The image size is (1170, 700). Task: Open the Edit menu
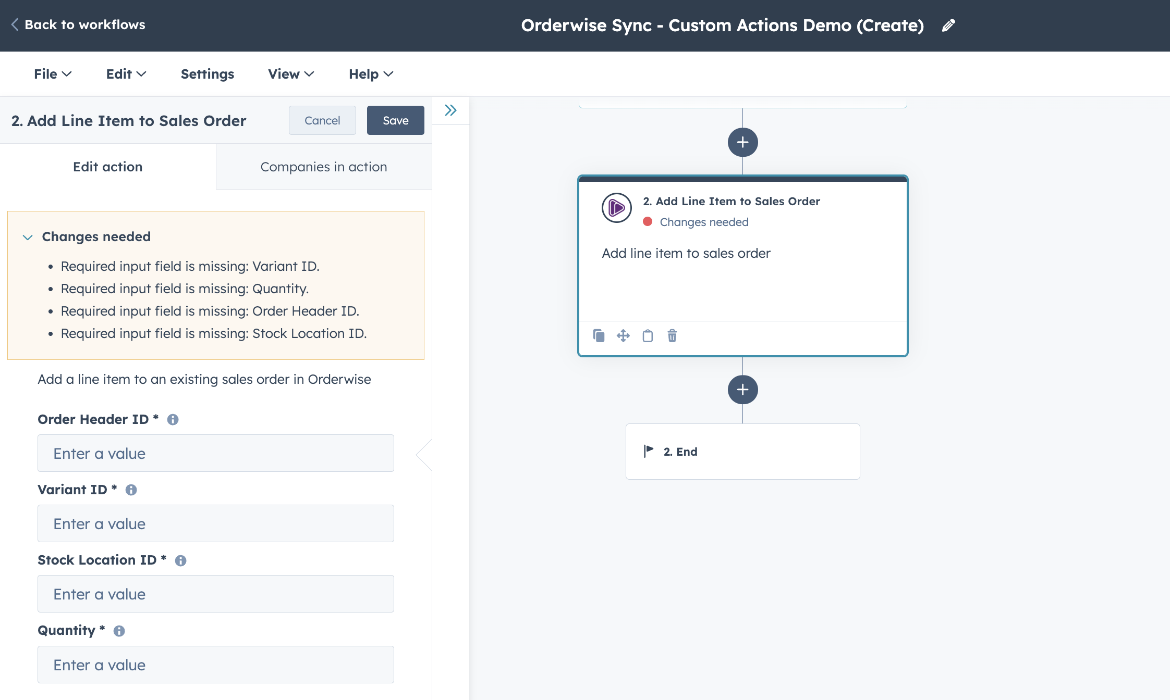point(126,74)
